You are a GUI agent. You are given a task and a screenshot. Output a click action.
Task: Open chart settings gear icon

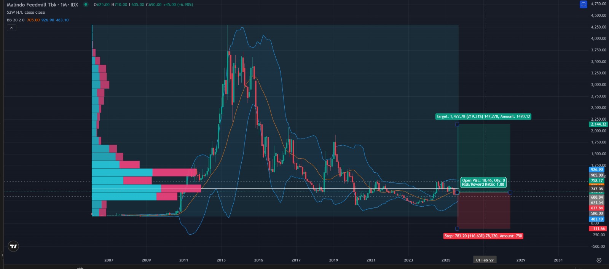(599, 260)
